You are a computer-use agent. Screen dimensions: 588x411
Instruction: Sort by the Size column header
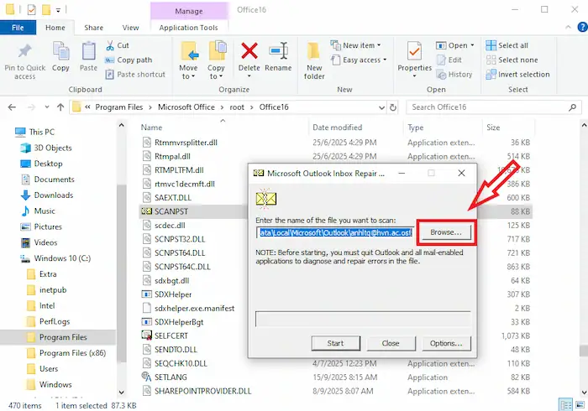[493, 127]
